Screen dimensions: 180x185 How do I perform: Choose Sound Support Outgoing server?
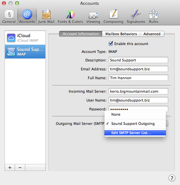coord(135,124)
